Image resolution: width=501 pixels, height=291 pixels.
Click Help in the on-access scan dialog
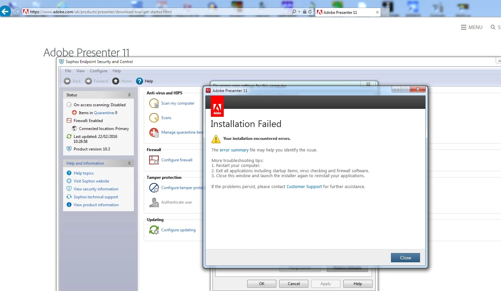[358, 284]
